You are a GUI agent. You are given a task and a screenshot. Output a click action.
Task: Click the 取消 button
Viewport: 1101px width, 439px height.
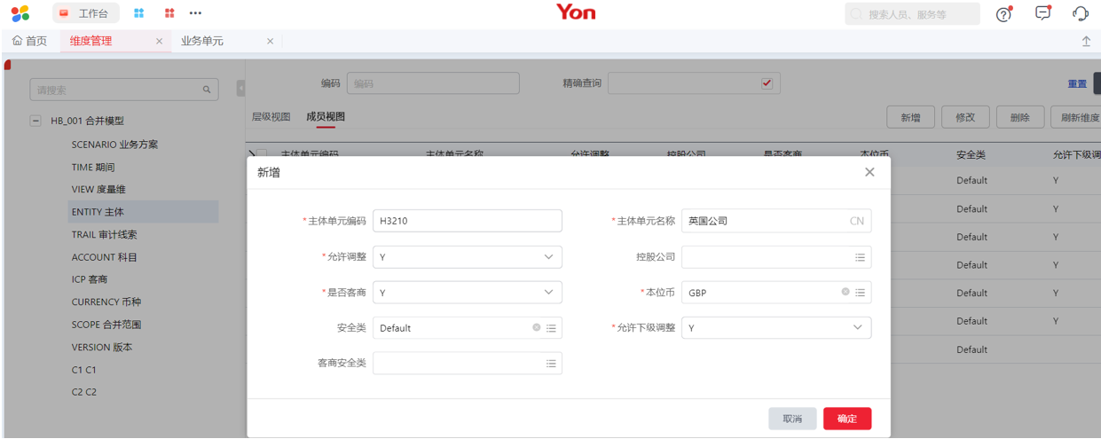coord(791,419)
